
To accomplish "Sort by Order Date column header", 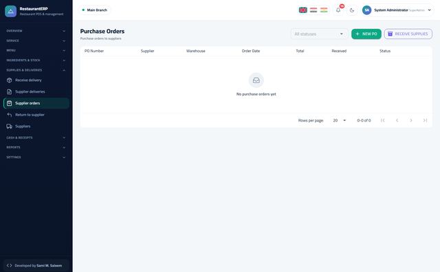I will click(x=250, y=51).
